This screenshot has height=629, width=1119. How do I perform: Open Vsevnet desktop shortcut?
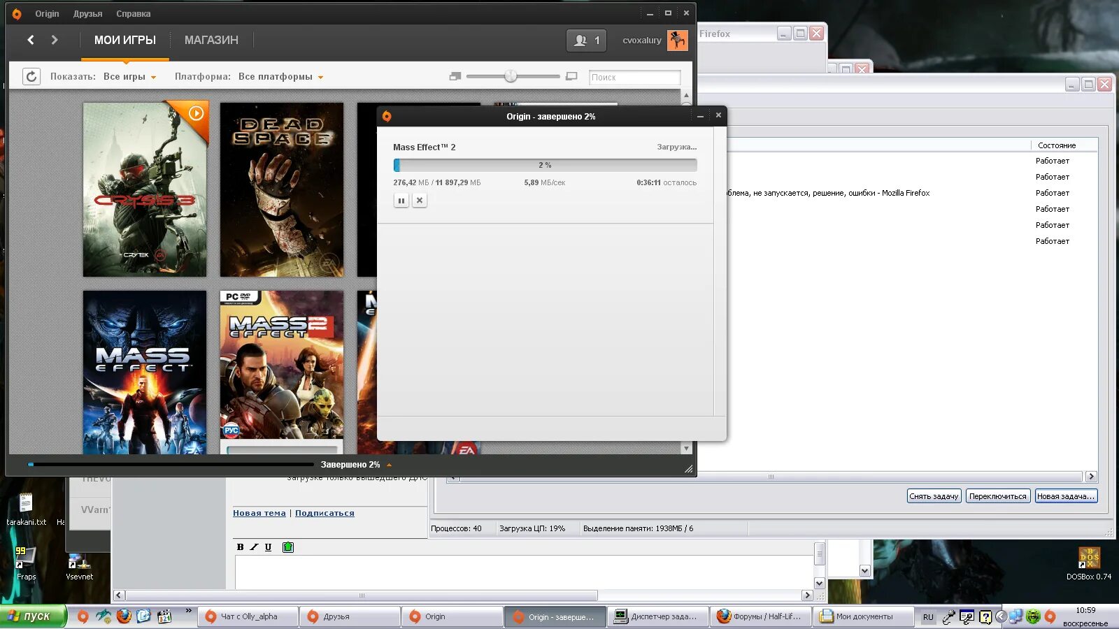[x=79, y=566]
